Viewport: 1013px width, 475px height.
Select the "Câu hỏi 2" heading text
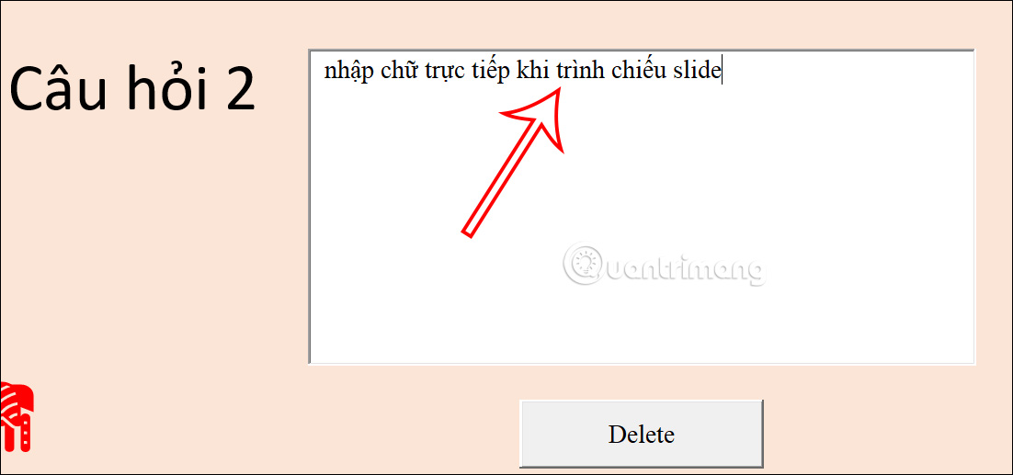tap(132, 89)
